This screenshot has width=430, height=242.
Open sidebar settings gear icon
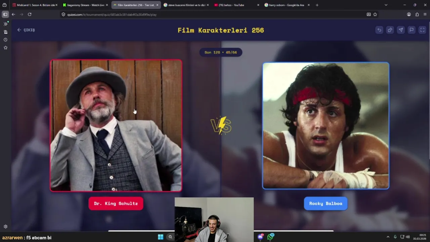(x=5, y=227)
